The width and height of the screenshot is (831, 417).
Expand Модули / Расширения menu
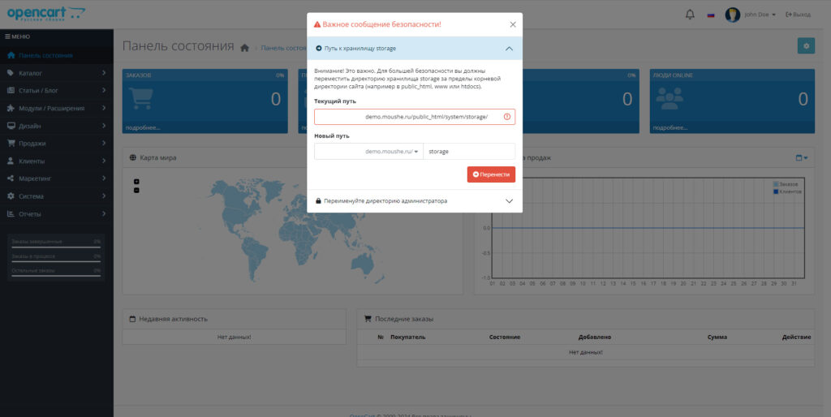(x=57, y=108)
